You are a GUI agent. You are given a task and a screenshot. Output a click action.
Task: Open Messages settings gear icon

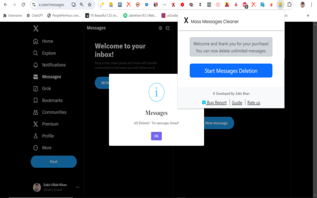pos(160,28)
